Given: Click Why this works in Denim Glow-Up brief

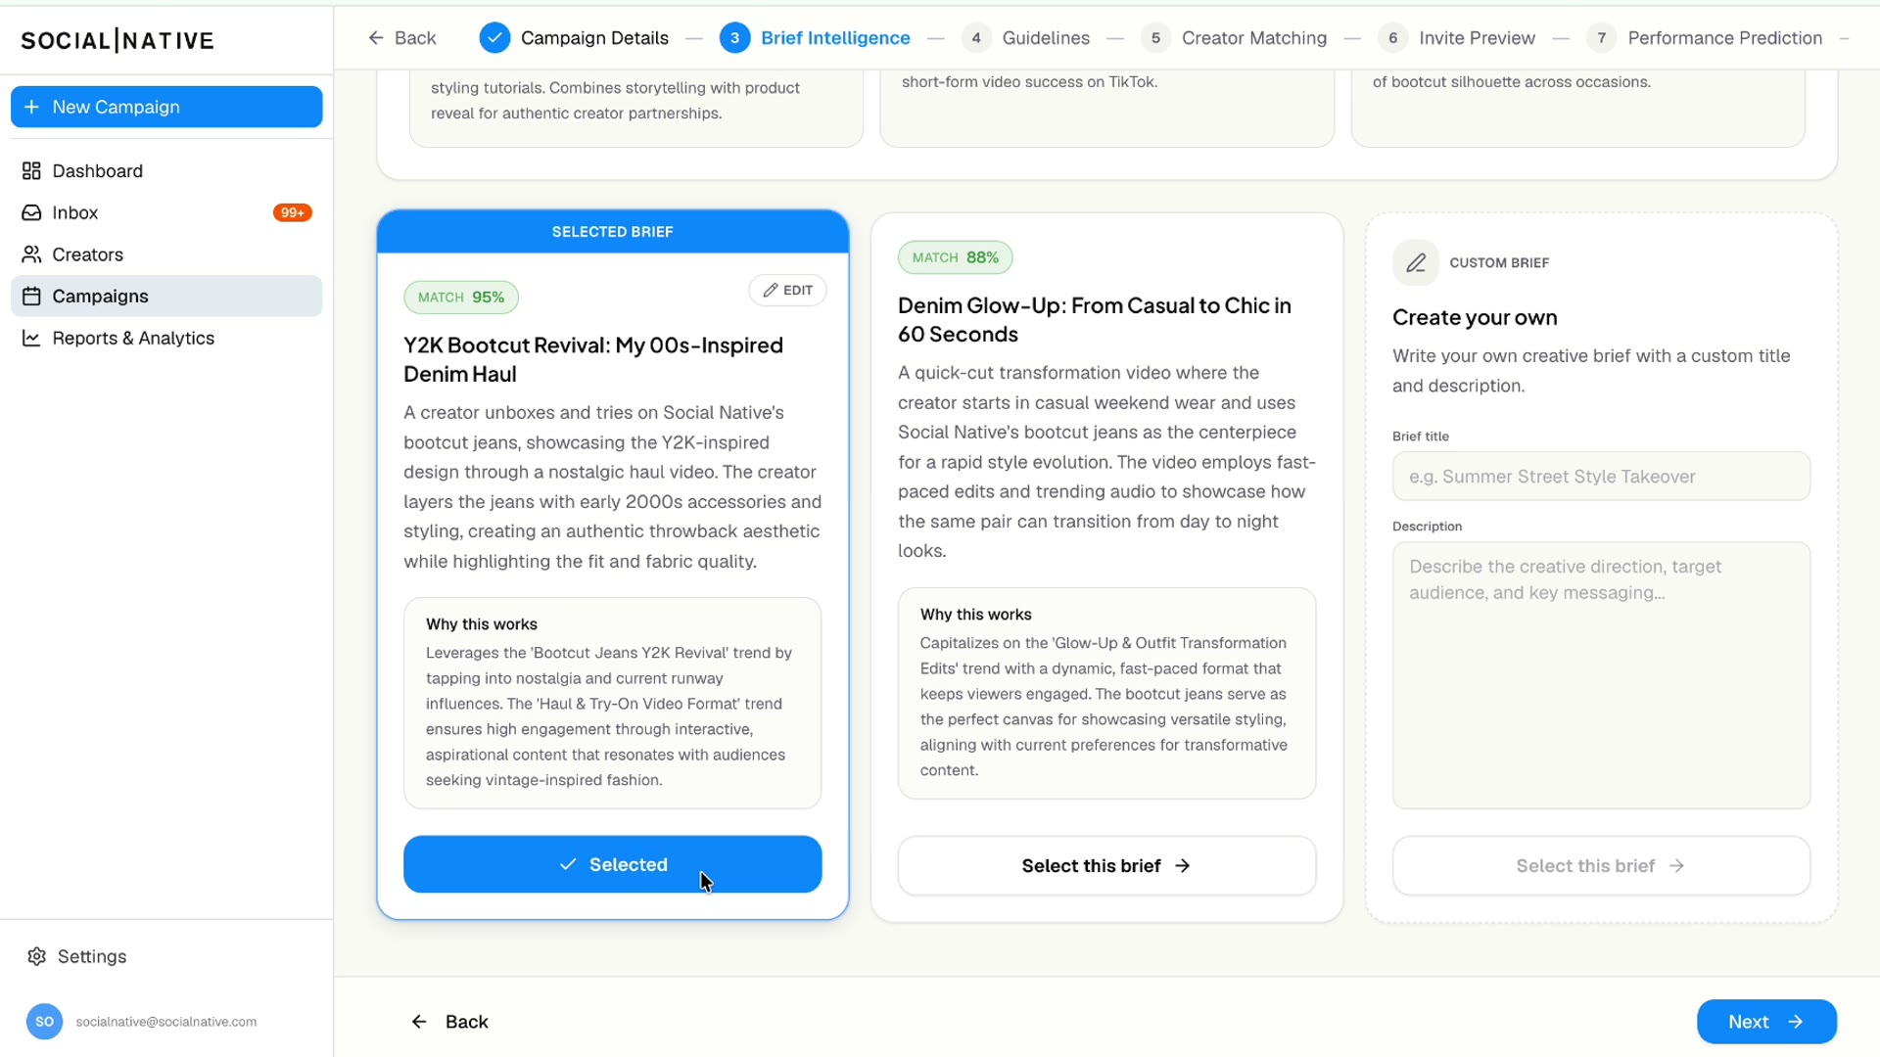Looking at the screenshot, I should pyautogui.click(x=976, y=615).
